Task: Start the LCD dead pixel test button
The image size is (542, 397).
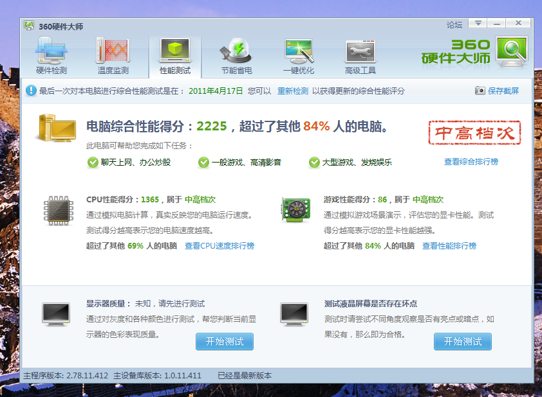Action: (462, 342)
